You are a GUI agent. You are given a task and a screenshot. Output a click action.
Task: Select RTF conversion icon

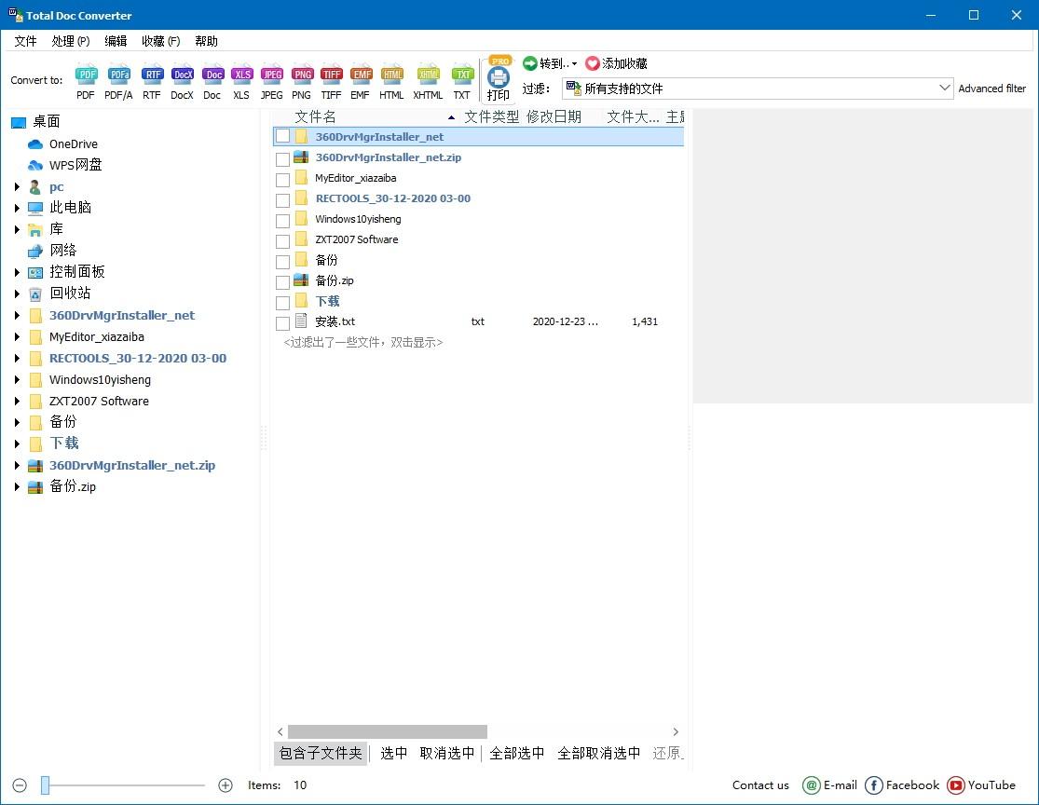[153, 75]
